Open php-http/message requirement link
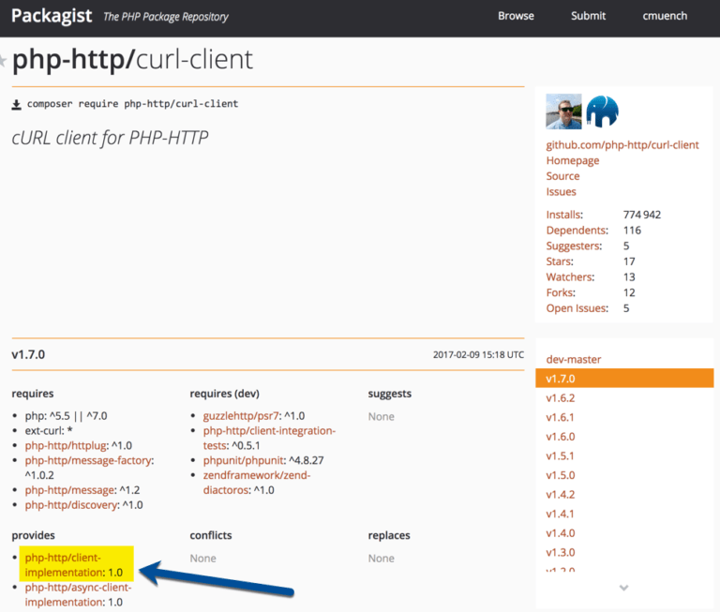The height and width of the screenshot is (612, 720). pos(69,490)
